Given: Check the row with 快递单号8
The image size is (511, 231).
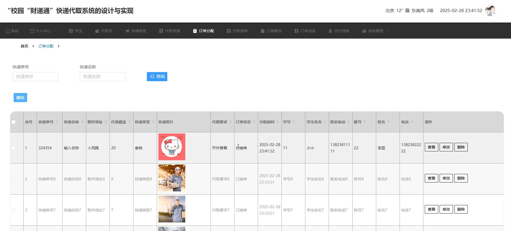Looking at the screenshot, I should [x=13, y=179].
